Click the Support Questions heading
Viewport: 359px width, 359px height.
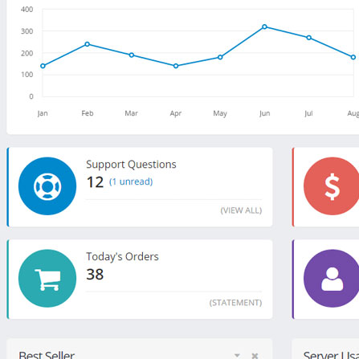pos(131,165)
